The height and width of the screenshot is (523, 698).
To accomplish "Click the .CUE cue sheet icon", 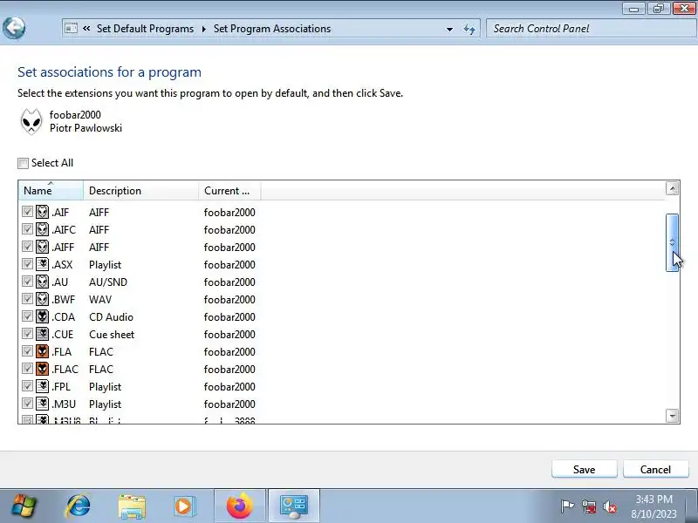I will pyautogui.click(x=42, y=334).
